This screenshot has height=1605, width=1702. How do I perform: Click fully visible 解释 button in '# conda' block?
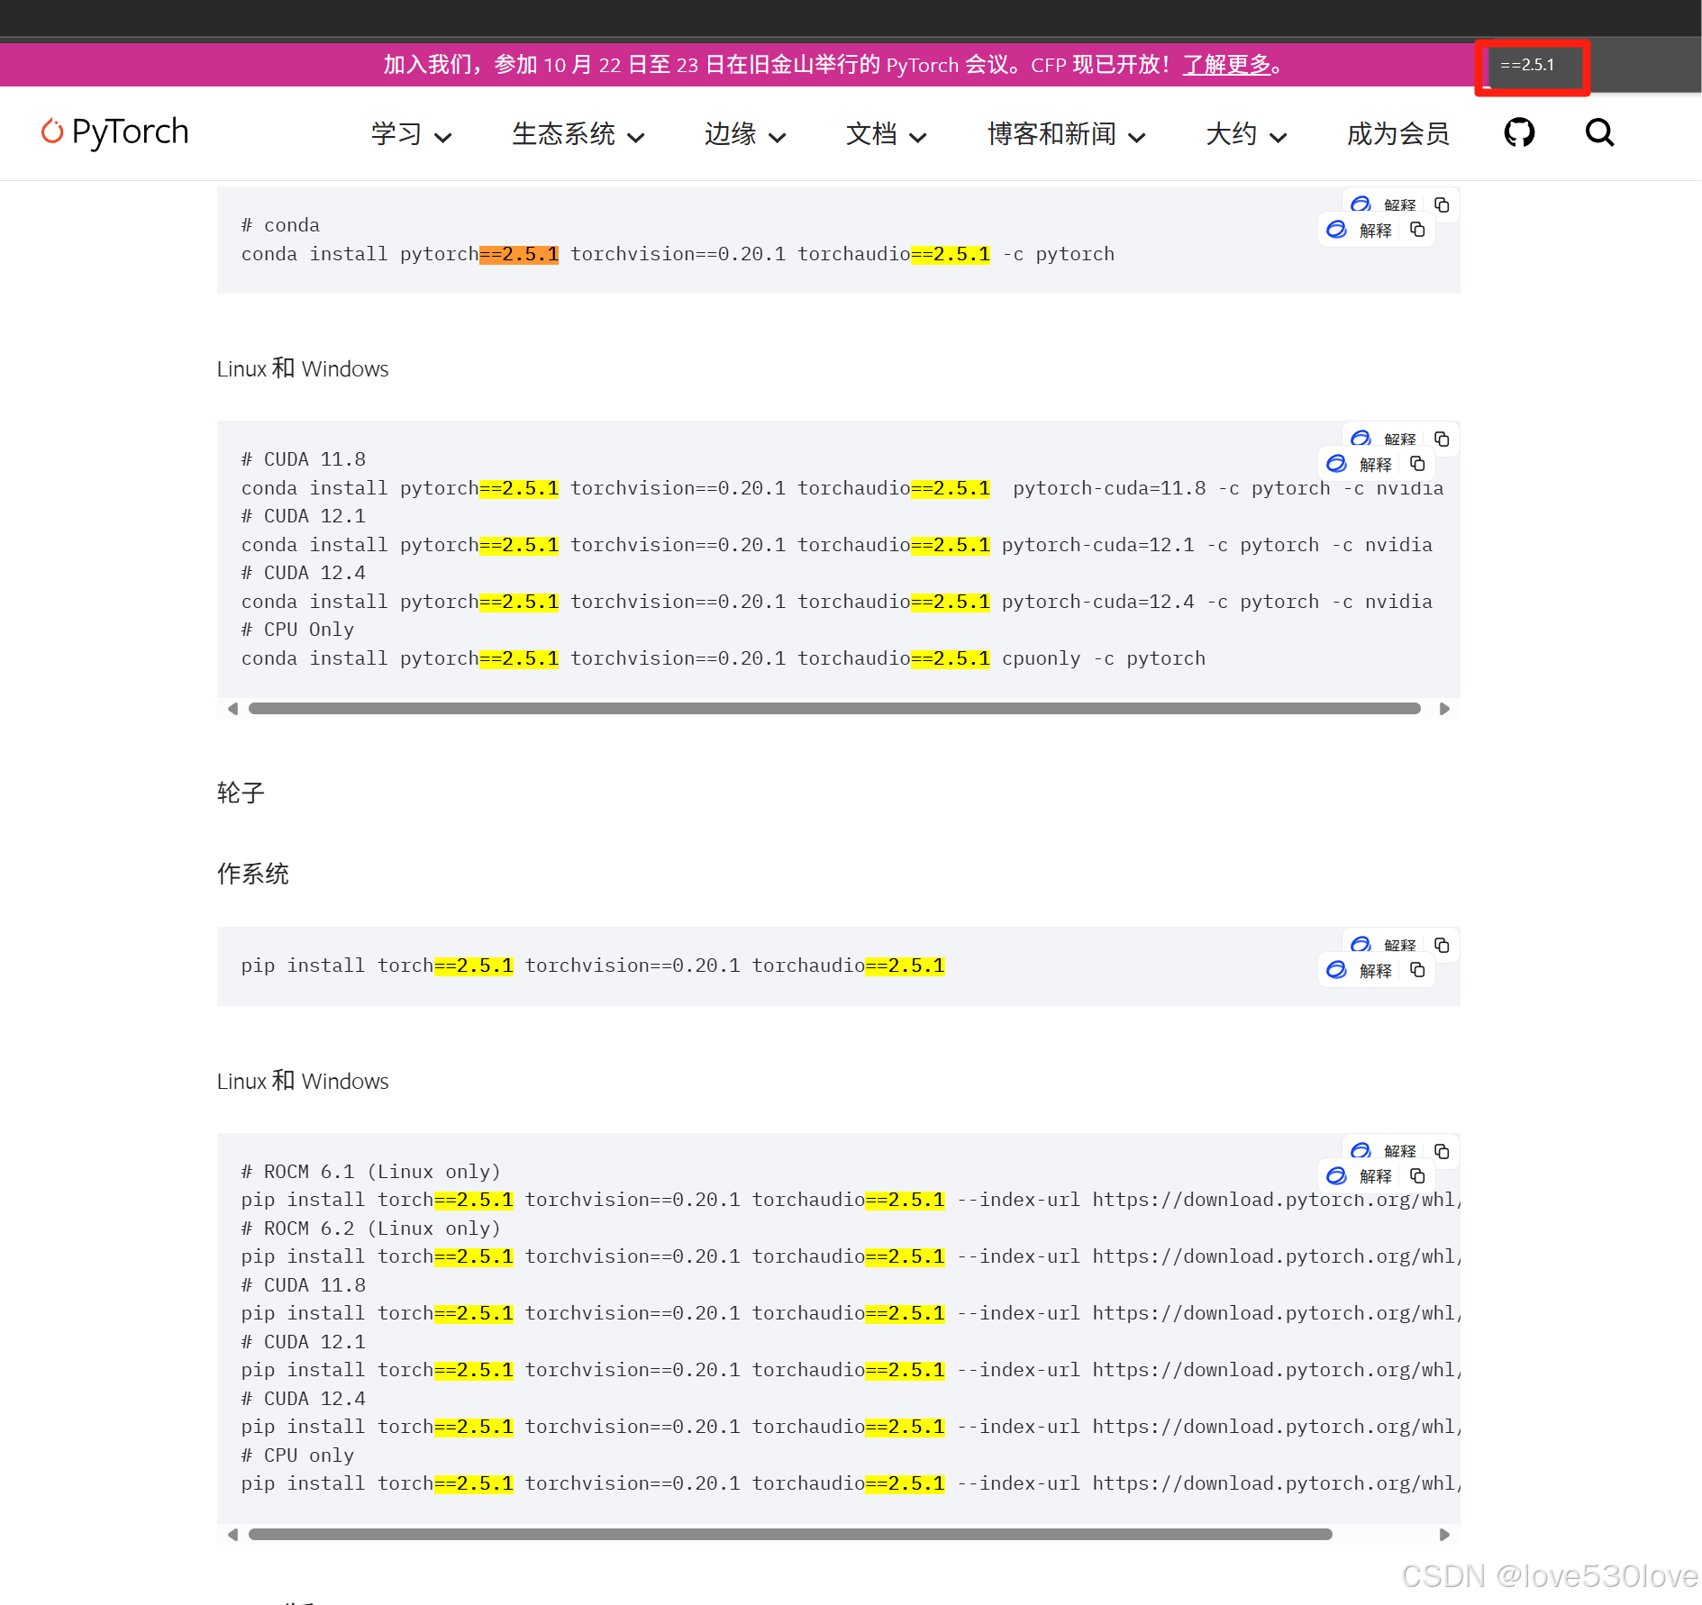coord(1361,231)
